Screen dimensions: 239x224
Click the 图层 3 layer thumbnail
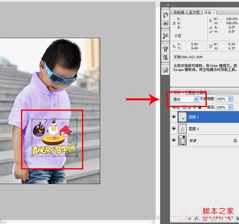click(x=182, y=129)
